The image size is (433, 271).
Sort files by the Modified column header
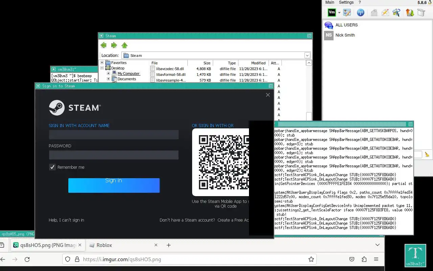pos(253,63)
